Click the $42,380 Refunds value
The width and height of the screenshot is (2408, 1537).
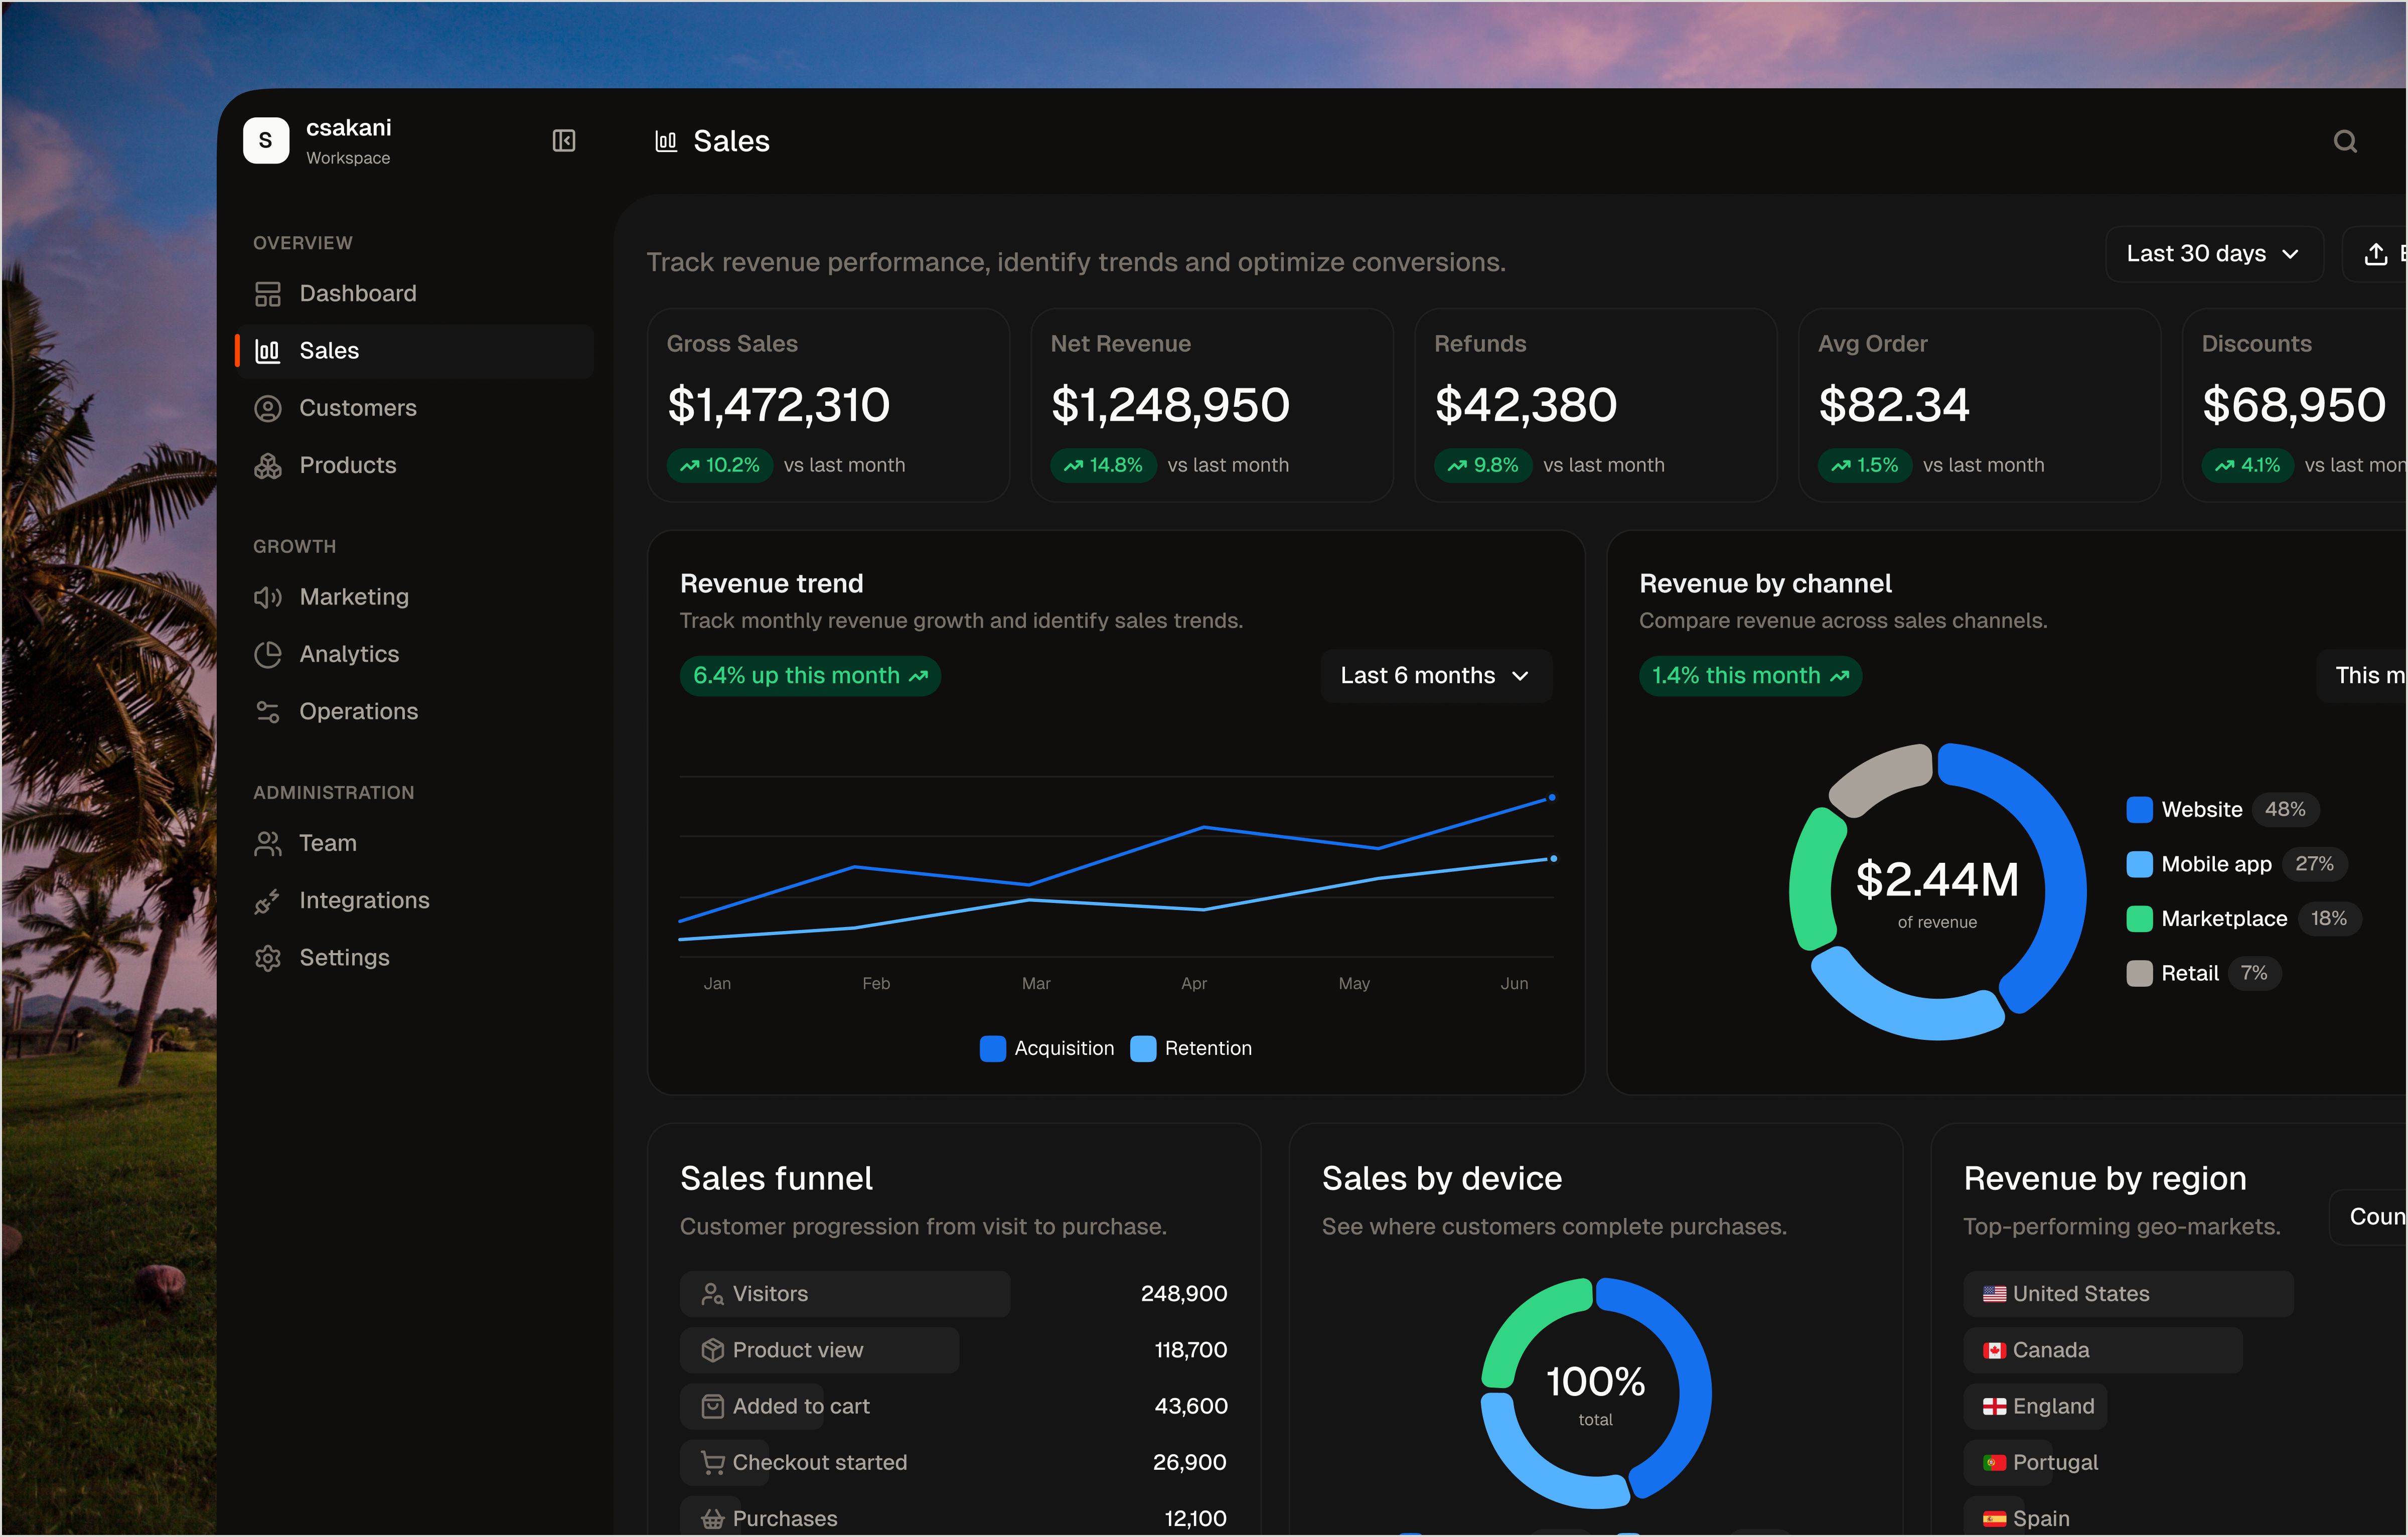click(x=1525, y=405)
